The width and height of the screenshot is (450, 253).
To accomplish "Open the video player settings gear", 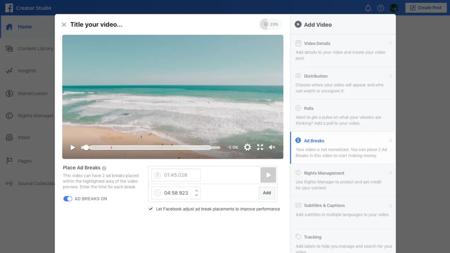I will [247, 147].
